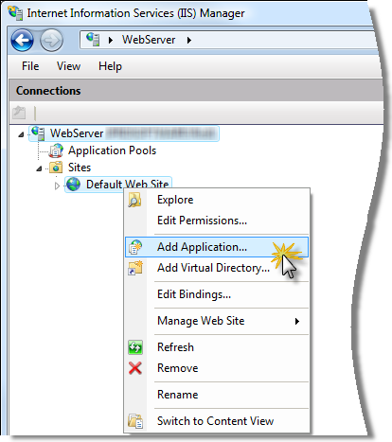The width and height of the screenshot is (392, 442).
Task: Choose Remove from the context menu
Action: coord(217,368)
